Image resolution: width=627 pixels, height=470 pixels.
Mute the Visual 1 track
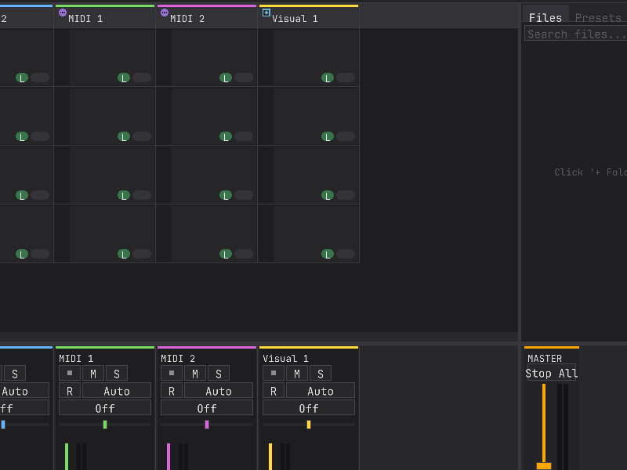pyautogui.click(x=297, y=374)
